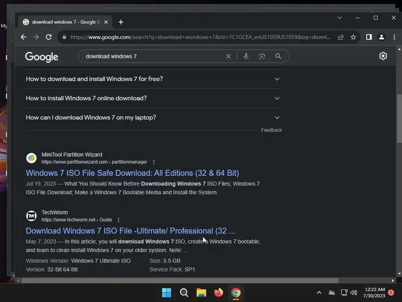Open 'Windows 7 ISO File Safe Download' result
This screenshot has width=402, height=302.
(132, 173)
